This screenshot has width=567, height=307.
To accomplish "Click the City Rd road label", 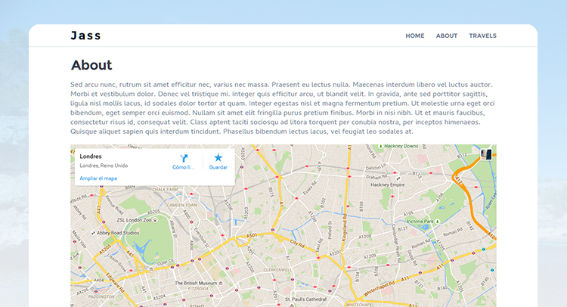I will 297,244.
